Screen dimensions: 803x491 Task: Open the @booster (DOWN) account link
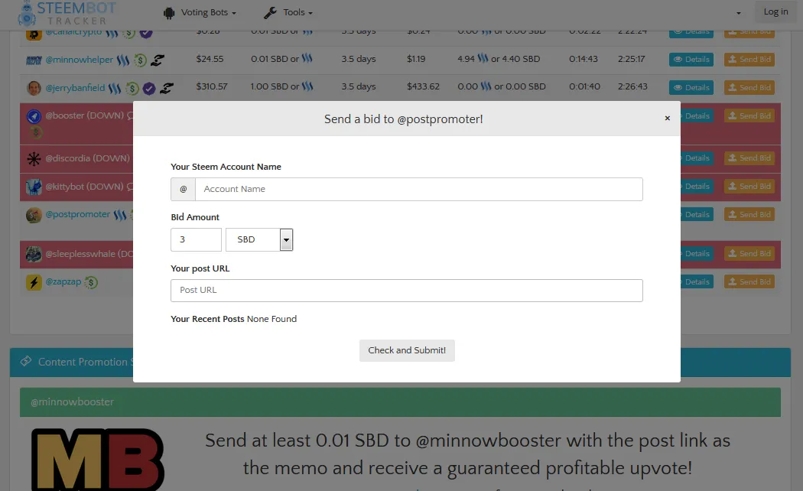click(x=84, y=115)
